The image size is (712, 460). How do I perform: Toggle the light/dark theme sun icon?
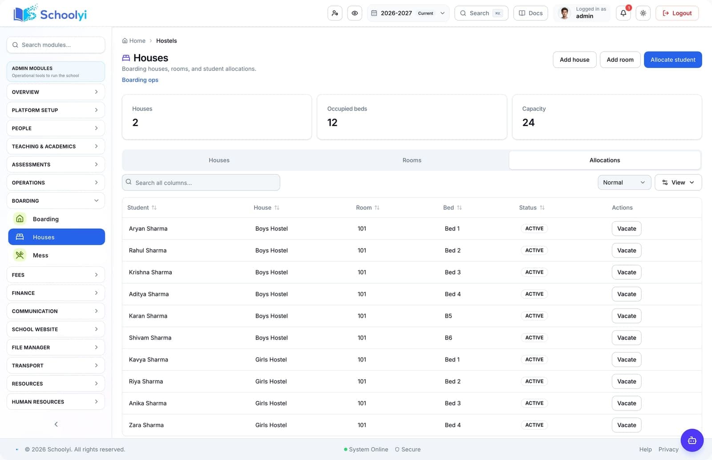pyautogui.click(x=643, y=13)
